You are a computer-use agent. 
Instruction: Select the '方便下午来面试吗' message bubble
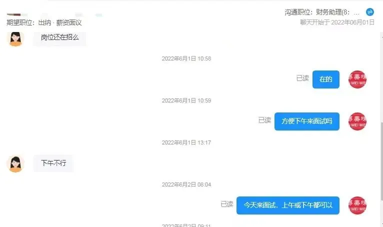tap(307, 121)
